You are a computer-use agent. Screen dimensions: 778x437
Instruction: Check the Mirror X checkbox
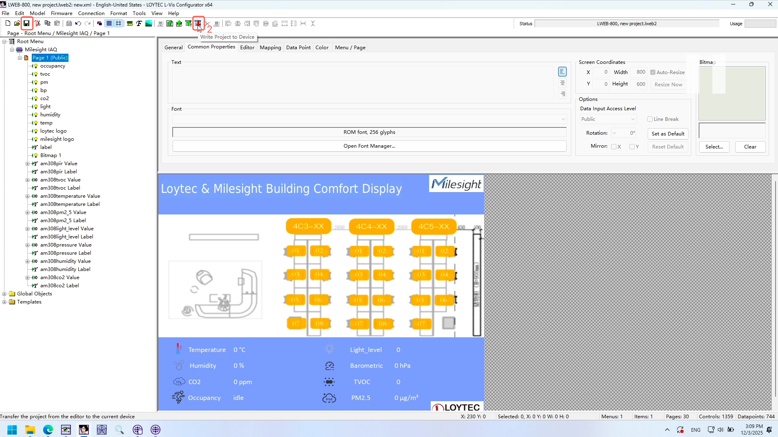pyautogui.click(x=614, y=147)
